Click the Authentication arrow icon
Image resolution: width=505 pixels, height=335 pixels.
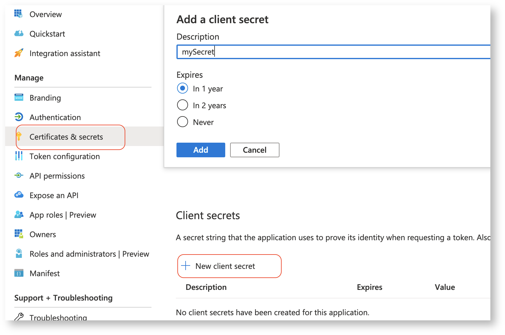click(19, 117)
